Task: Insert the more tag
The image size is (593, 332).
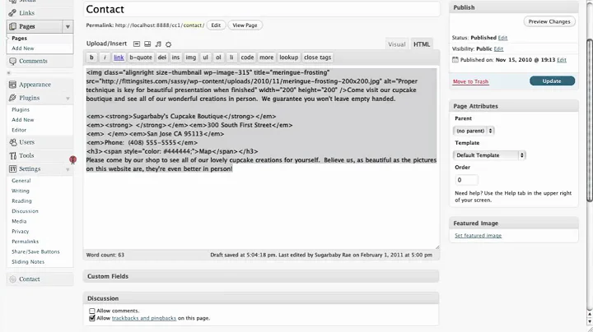Action: [266, 58]
